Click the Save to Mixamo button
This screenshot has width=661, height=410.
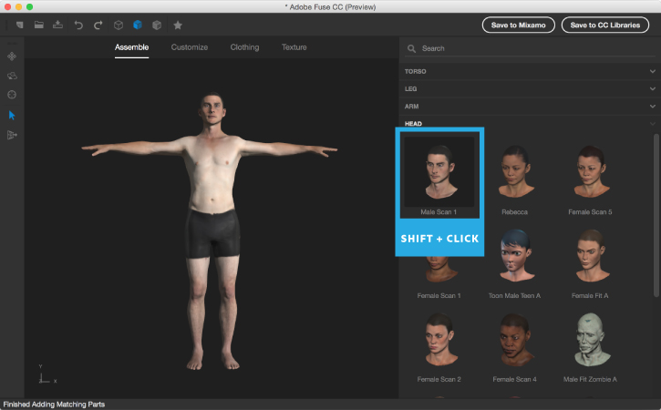point(518,25)
